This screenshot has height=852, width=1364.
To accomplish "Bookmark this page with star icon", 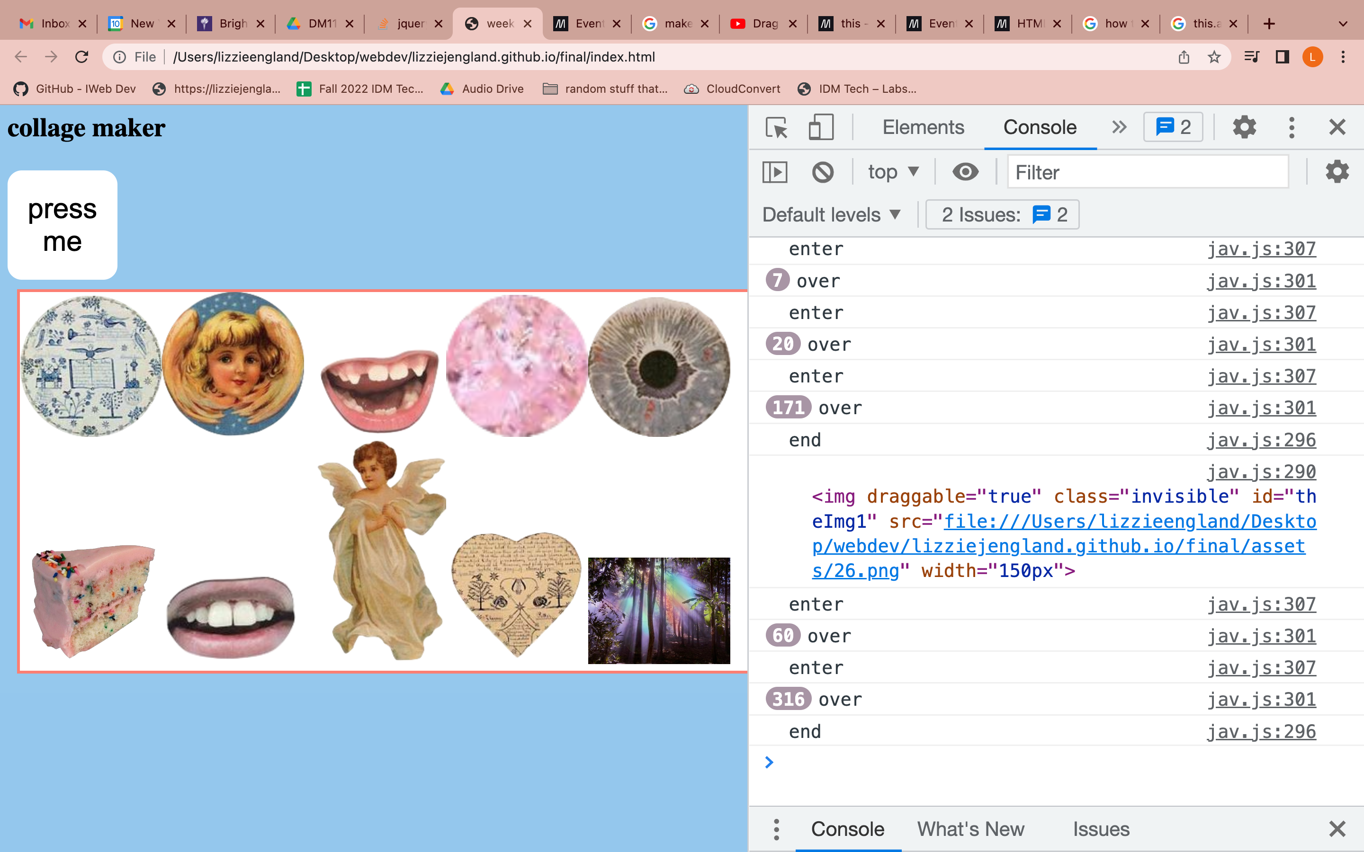I will [1214, 57].
